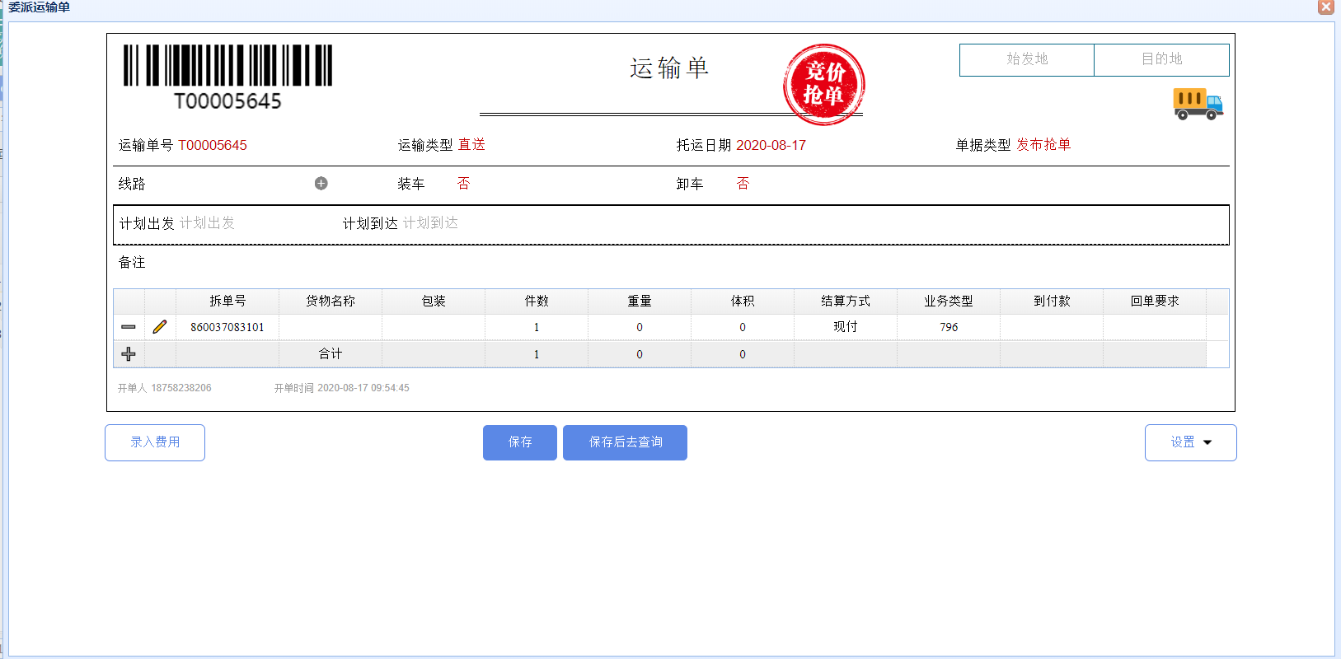This screenshot has width=1341, height=659.
Task: Click the 开单人 18758238206 text
Action: [x=164, y=388]
